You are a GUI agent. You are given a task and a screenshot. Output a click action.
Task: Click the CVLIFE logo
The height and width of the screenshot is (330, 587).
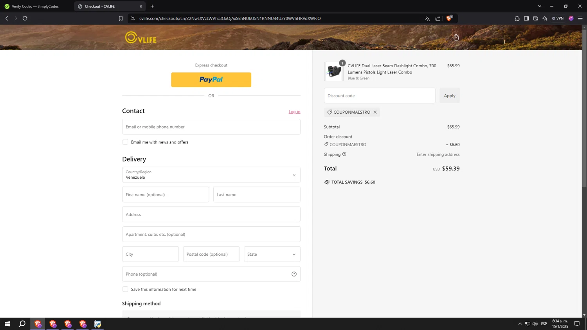click(141, 38)
